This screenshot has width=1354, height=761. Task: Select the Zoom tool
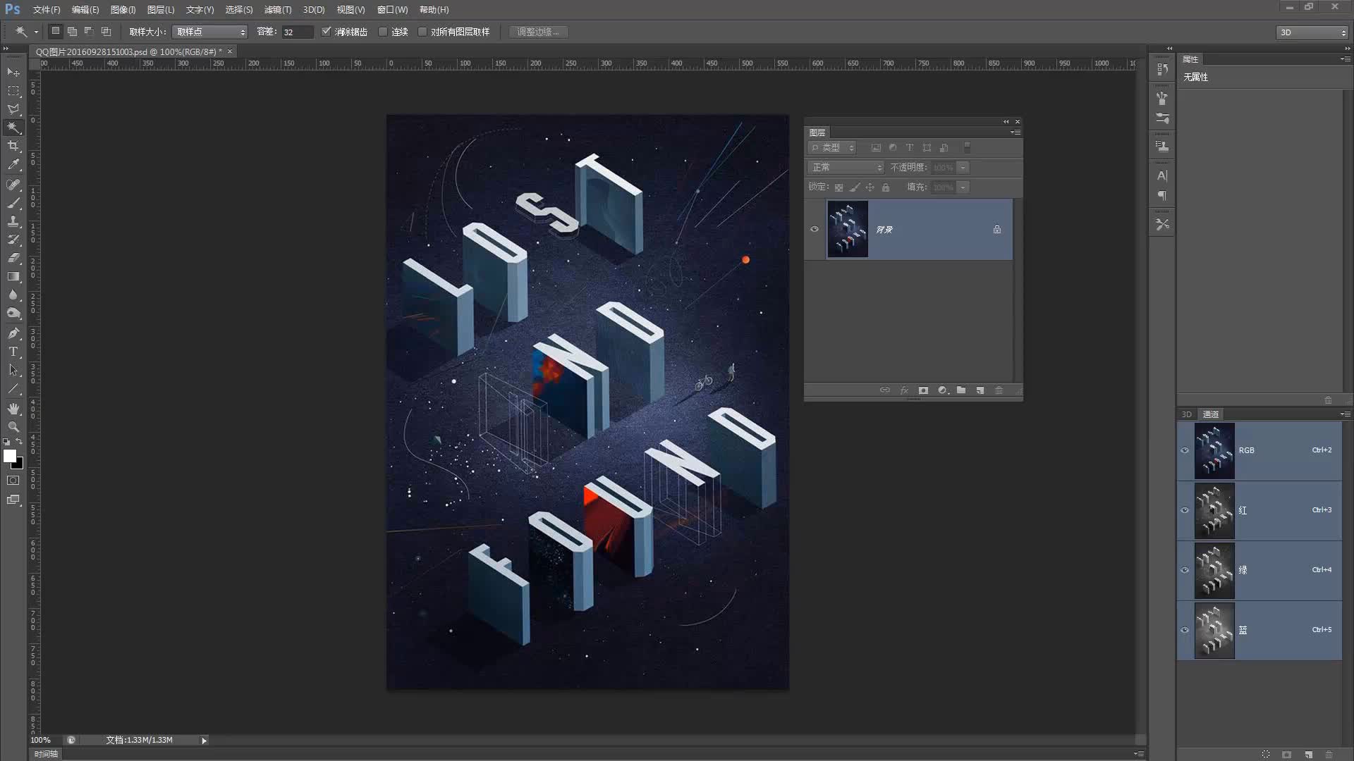coord(13,428)
